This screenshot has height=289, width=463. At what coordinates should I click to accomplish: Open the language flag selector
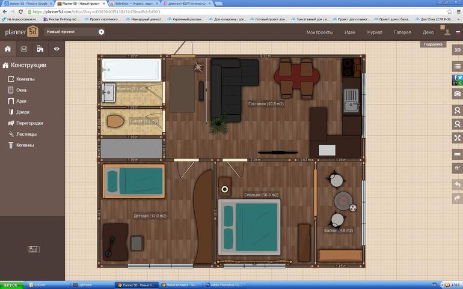pos(458,32)
